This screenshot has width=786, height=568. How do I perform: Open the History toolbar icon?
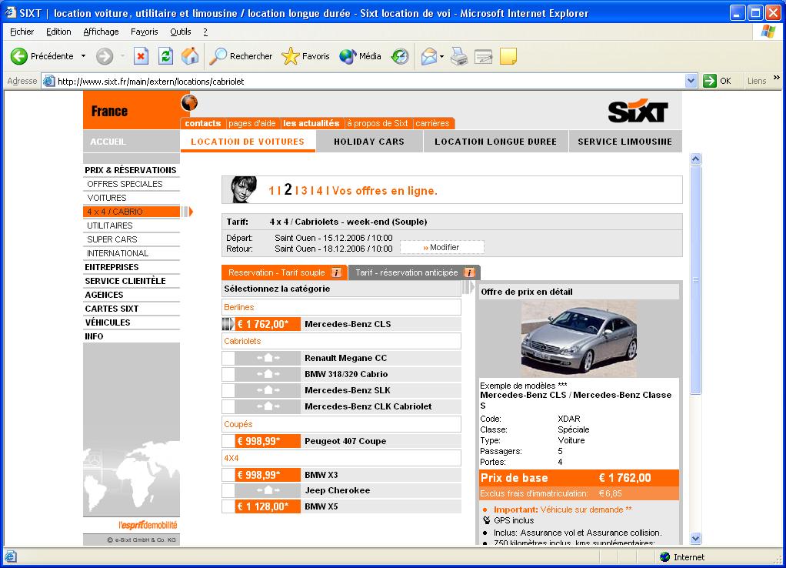click(400, 56)
